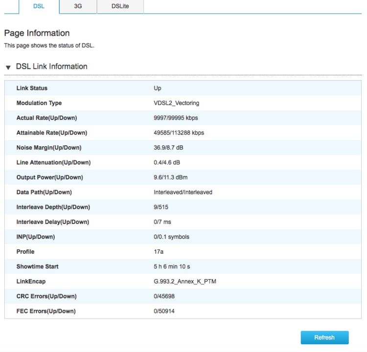Click the value Interleaved/Interleaved
Screen dimensions: 367x352
click(x=183, y=192)
